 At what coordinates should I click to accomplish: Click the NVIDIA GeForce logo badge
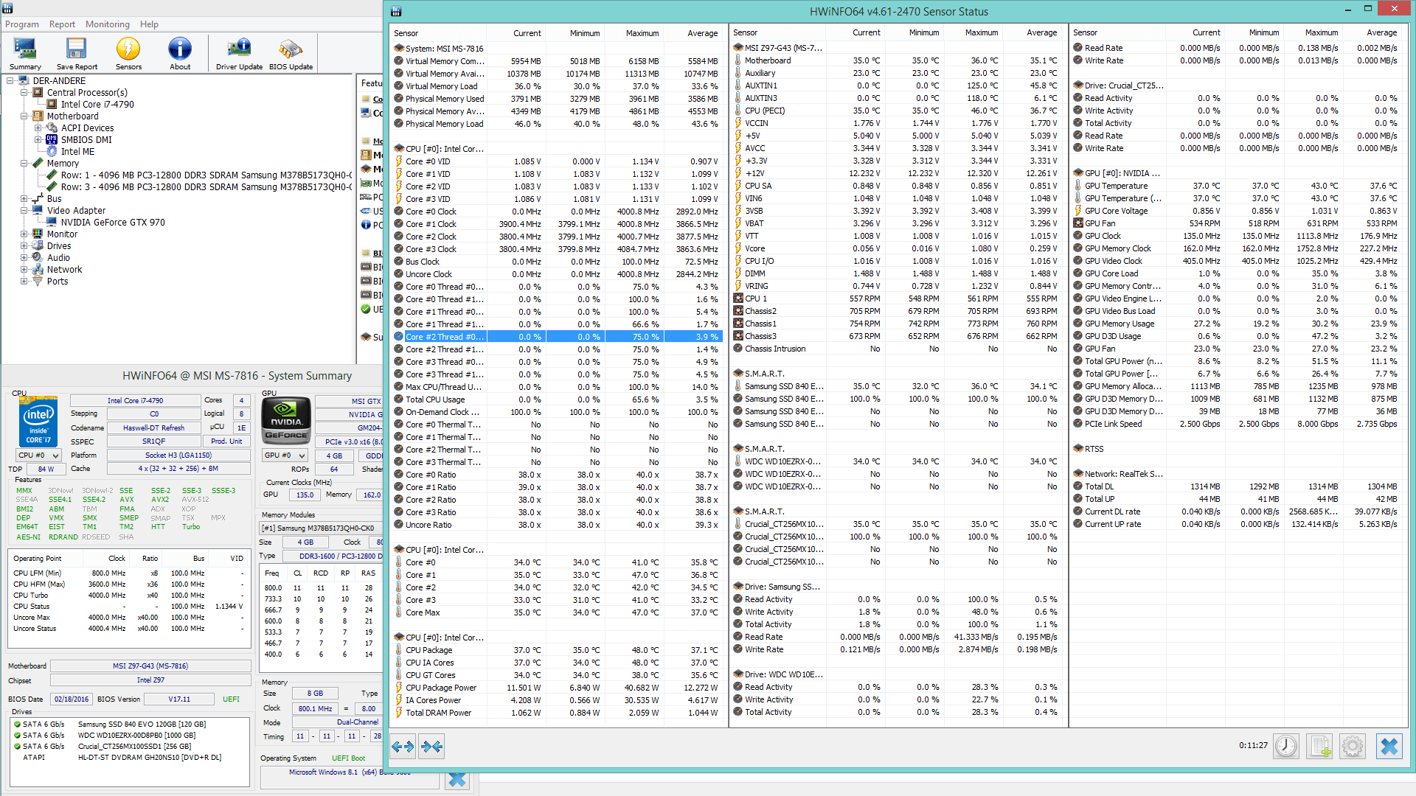[286, 421]
